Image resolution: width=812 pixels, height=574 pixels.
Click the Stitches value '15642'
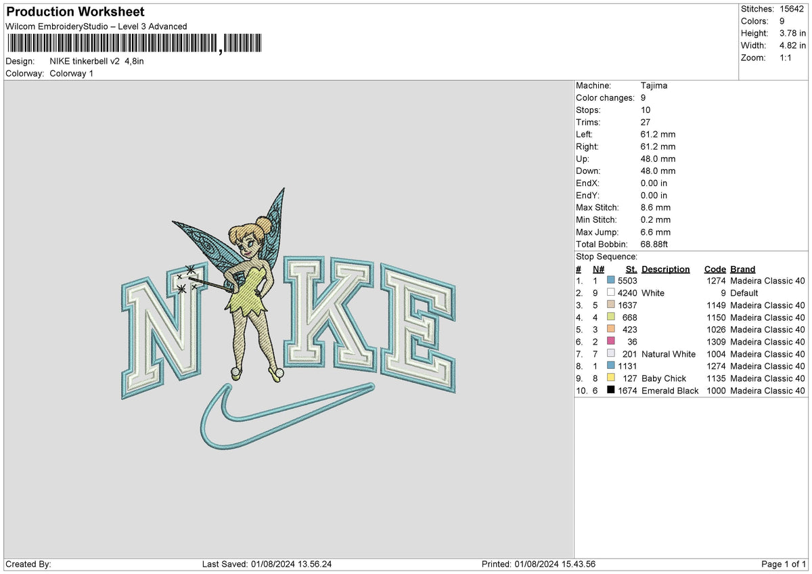pos(790,9)
